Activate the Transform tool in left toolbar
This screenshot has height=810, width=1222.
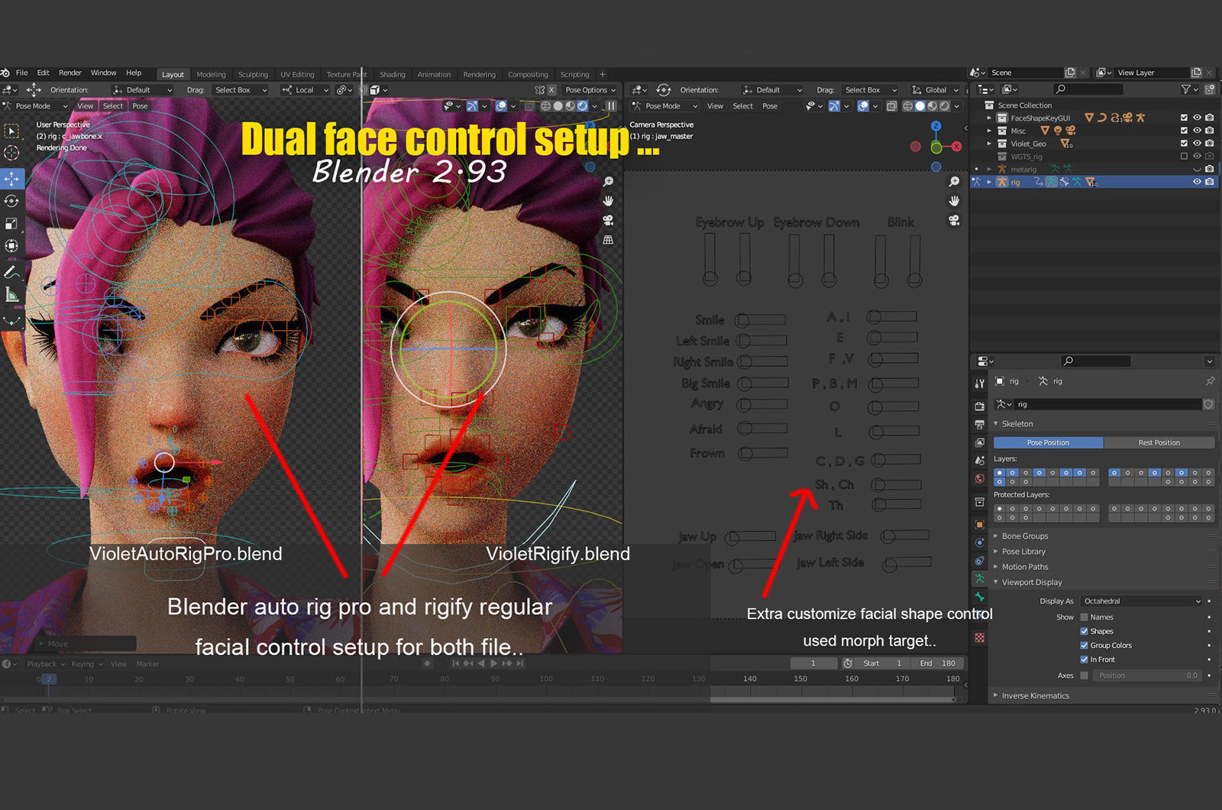11,245
